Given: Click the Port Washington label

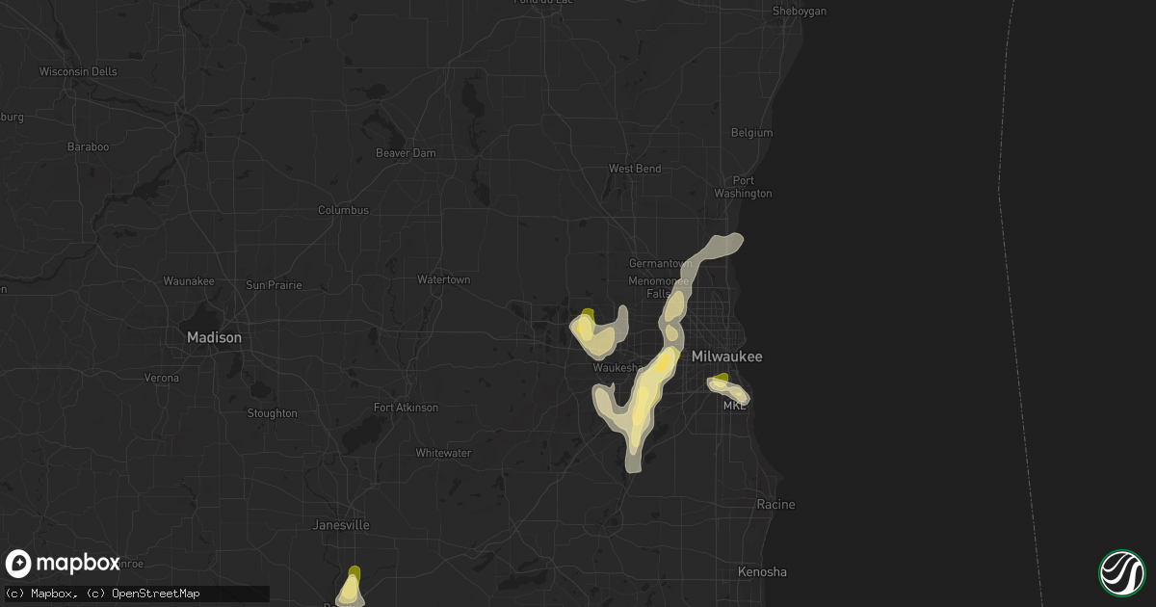Looking at the screenshot, I should [745, 187].
